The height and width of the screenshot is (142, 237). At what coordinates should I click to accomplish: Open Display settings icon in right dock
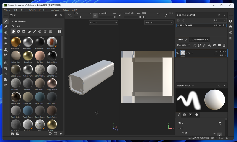pos(230,21)
